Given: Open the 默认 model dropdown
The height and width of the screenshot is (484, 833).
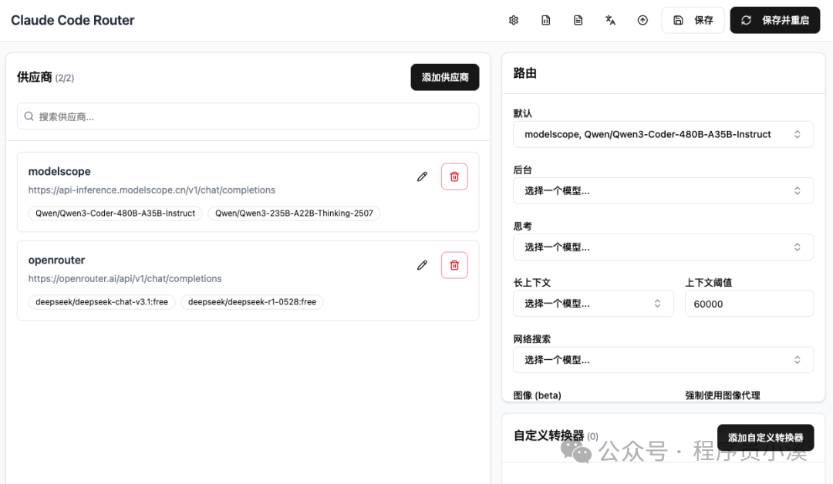Looking at the screenshot, I should pyautogui.click(x=663, y=134).
